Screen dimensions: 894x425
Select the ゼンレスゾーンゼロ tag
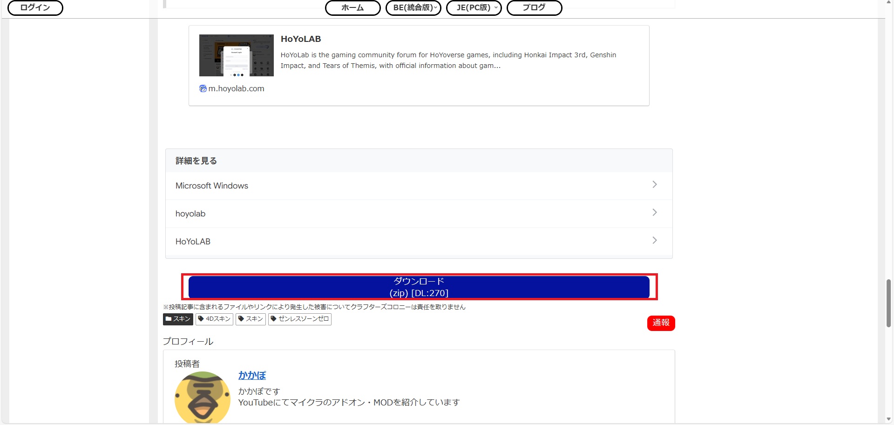pyautogui.click(x=299, y=319)
